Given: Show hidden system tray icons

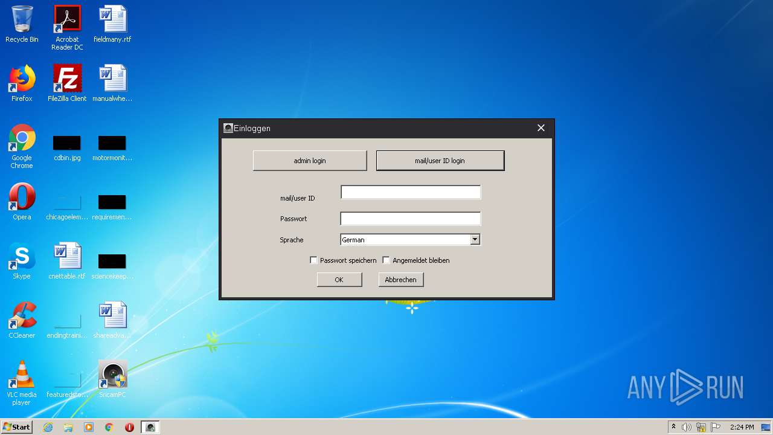Looking at the screenshot, I should point(673,427).
